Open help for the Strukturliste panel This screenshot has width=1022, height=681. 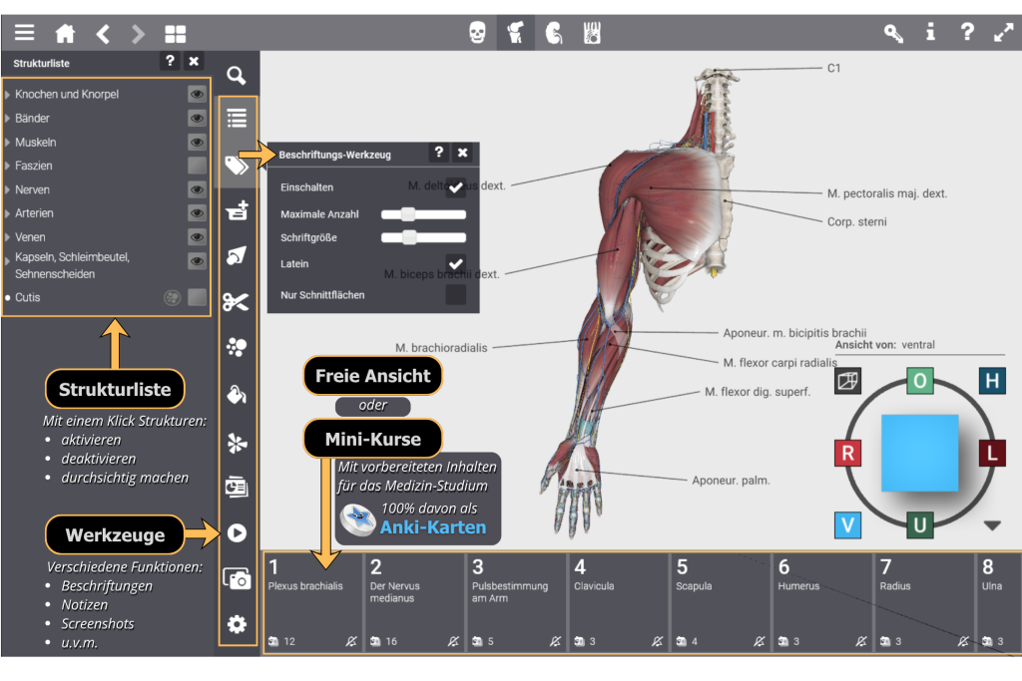(x=170, y=61)
